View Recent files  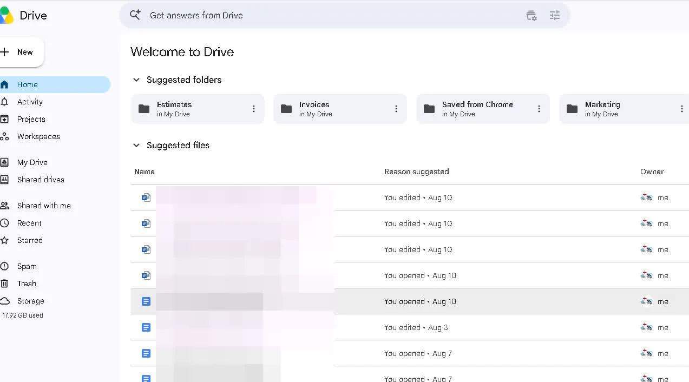(29, 223)
